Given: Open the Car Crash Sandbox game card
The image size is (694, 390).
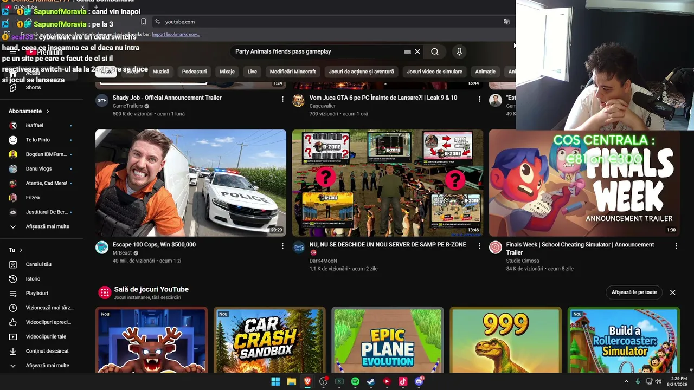Looking at the screenshot, I should point(269,340).
